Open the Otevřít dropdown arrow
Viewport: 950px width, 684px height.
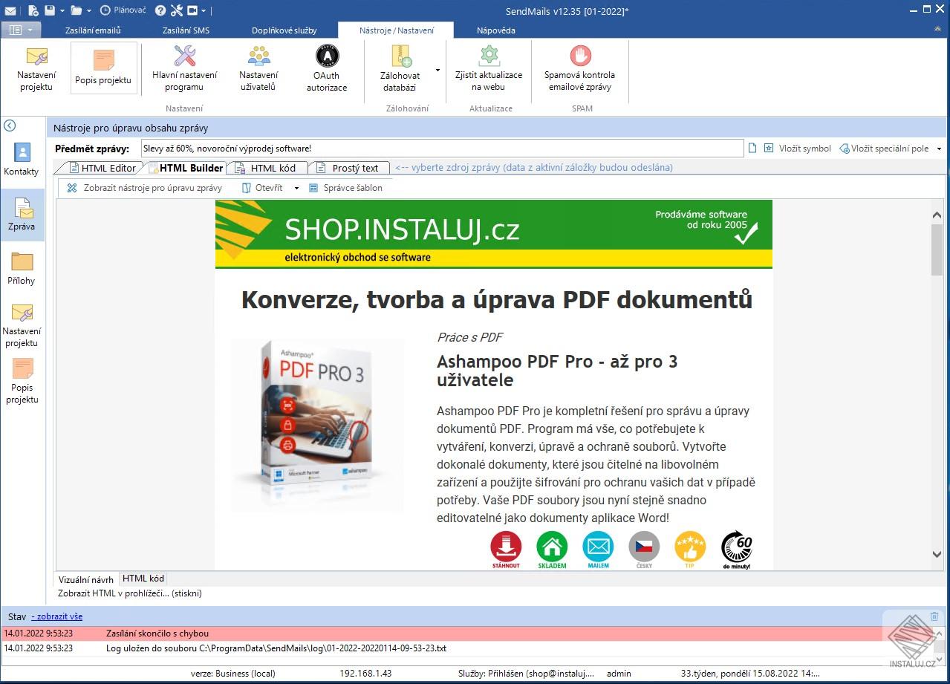[296, 188]
